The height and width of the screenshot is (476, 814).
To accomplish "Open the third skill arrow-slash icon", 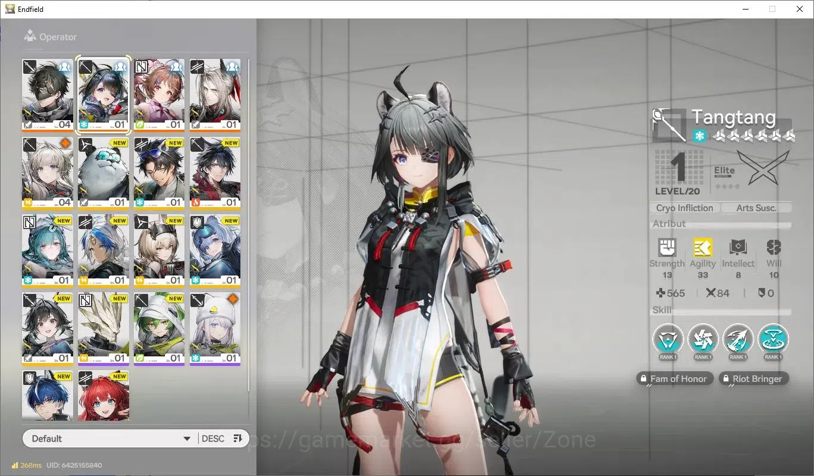I will 738,339.
